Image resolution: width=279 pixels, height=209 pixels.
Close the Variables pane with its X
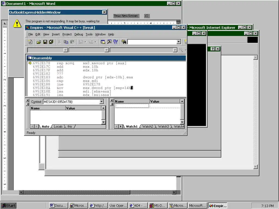(x=28, y=100)
